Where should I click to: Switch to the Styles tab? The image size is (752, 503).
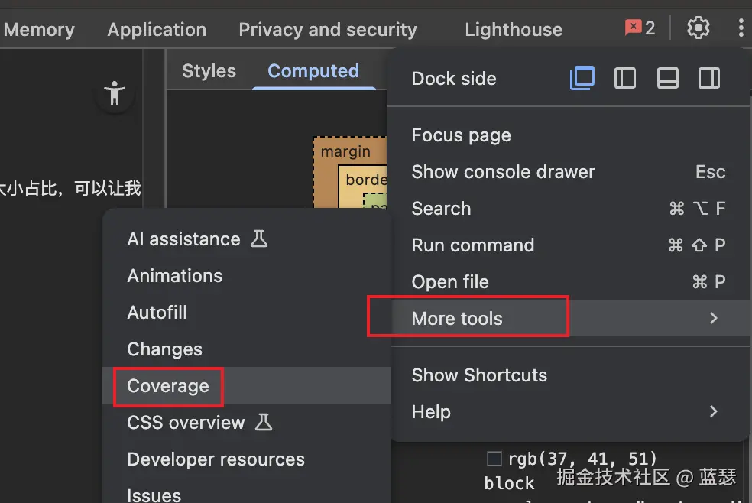(209, 71)
